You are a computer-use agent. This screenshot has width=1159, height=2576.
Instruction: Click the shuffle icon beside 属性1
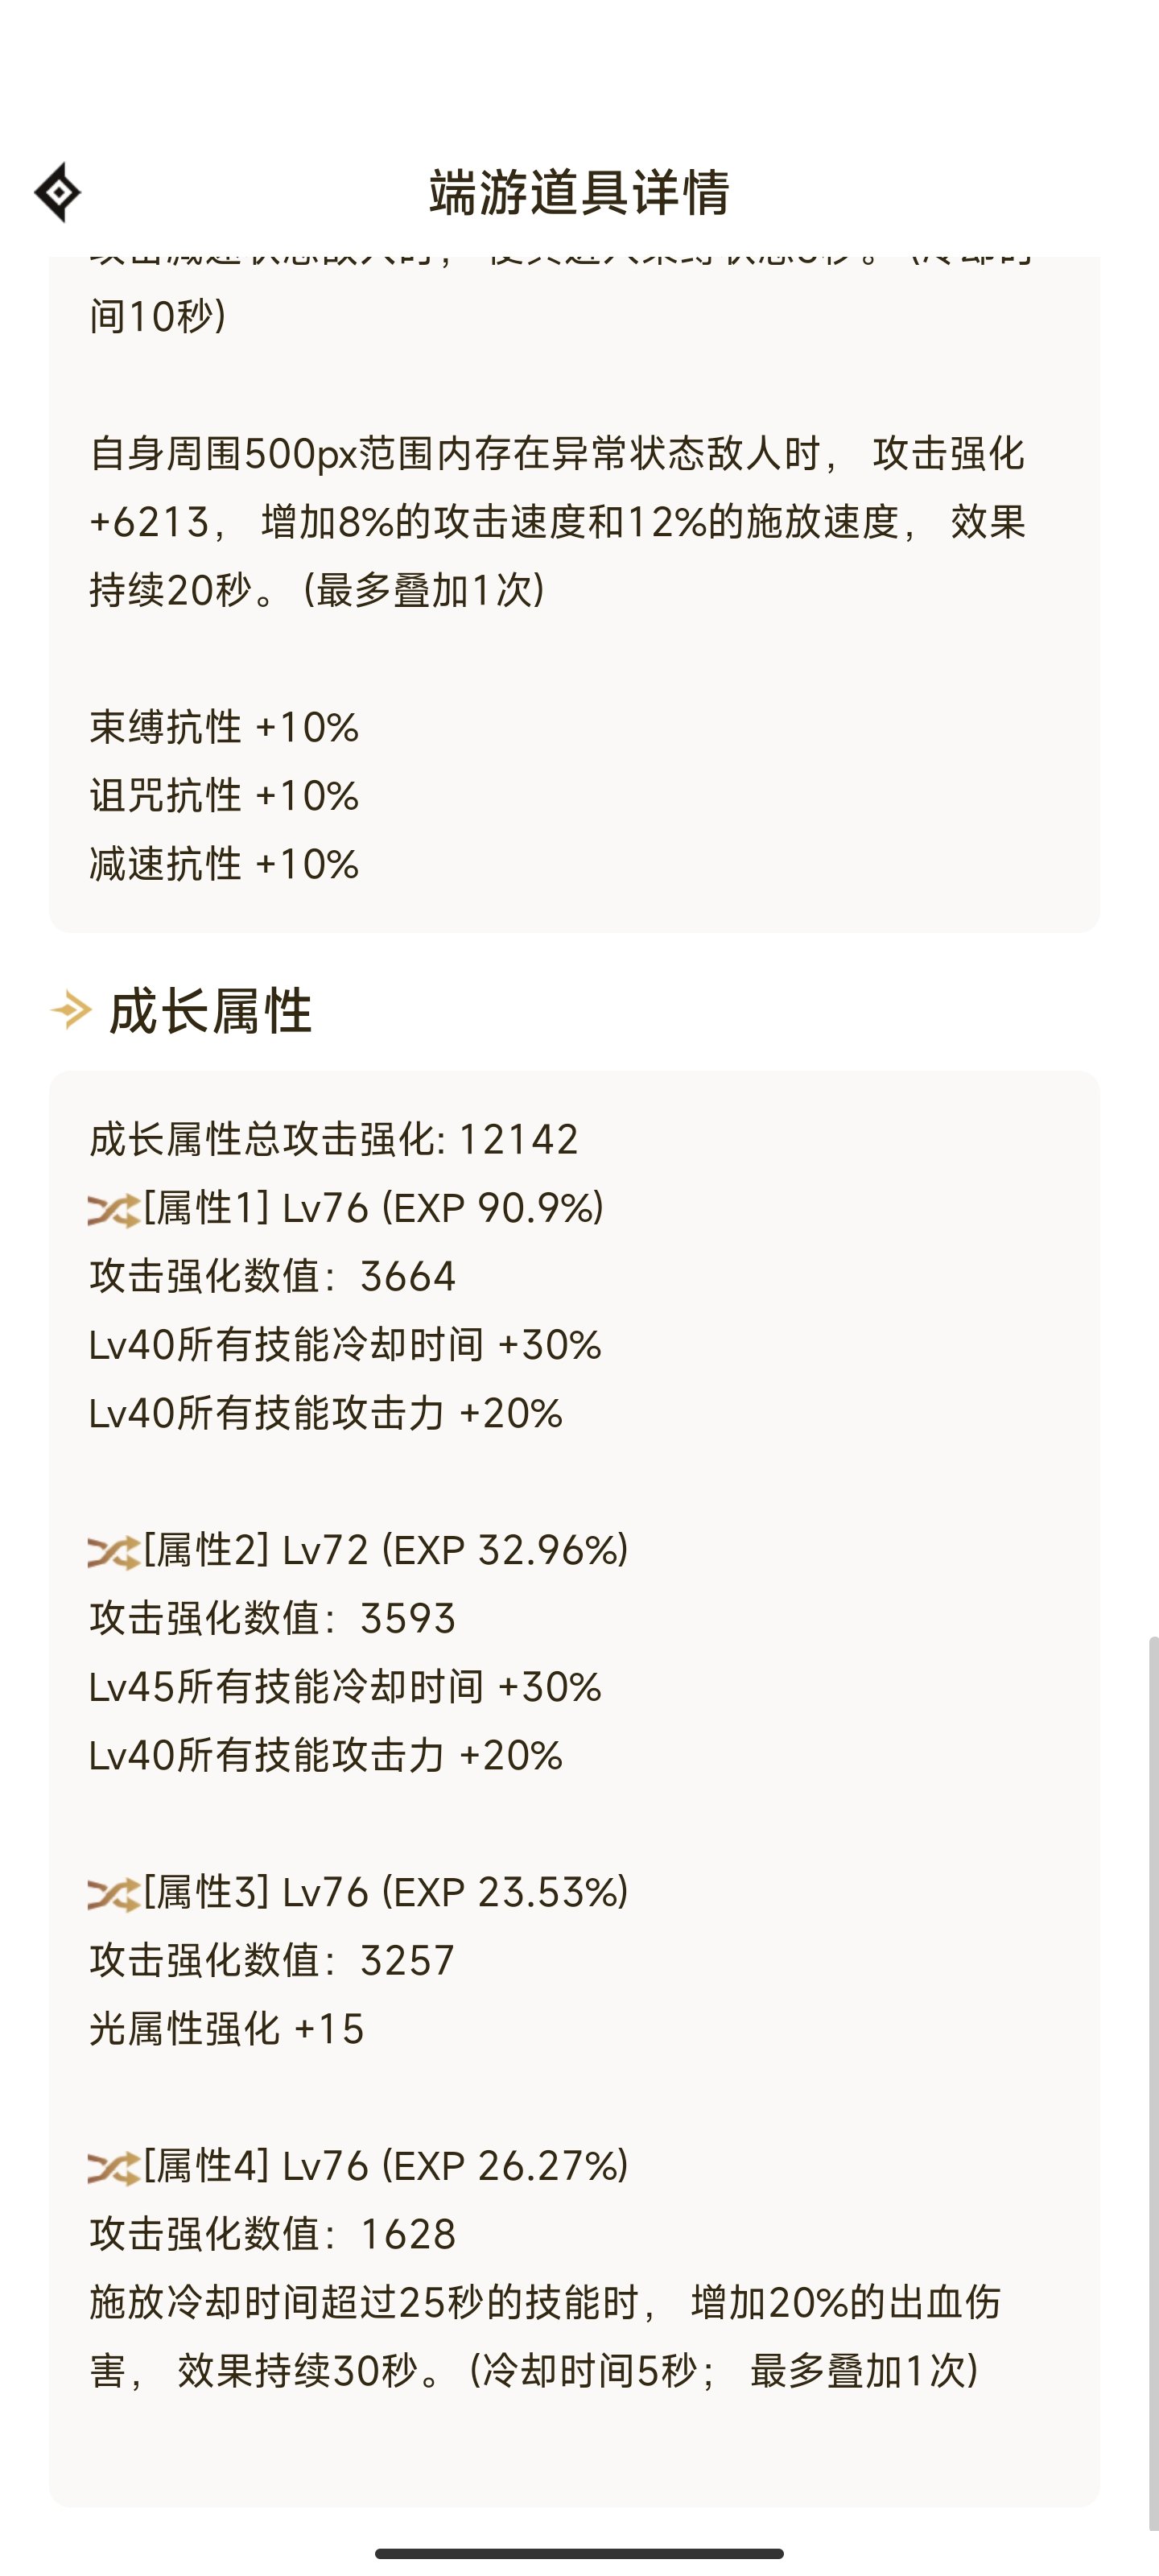113,1211
